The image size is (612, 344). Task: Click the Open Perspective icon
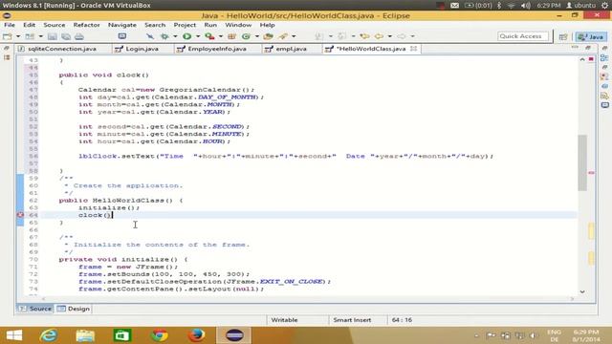(x=563, y=36)
